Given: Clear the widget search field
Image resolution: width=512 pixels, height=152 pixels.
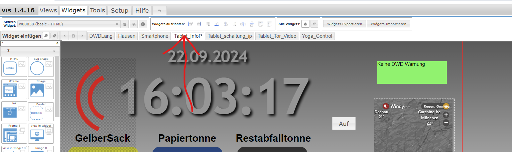Looking at the screenshot, I should [57, 43].
